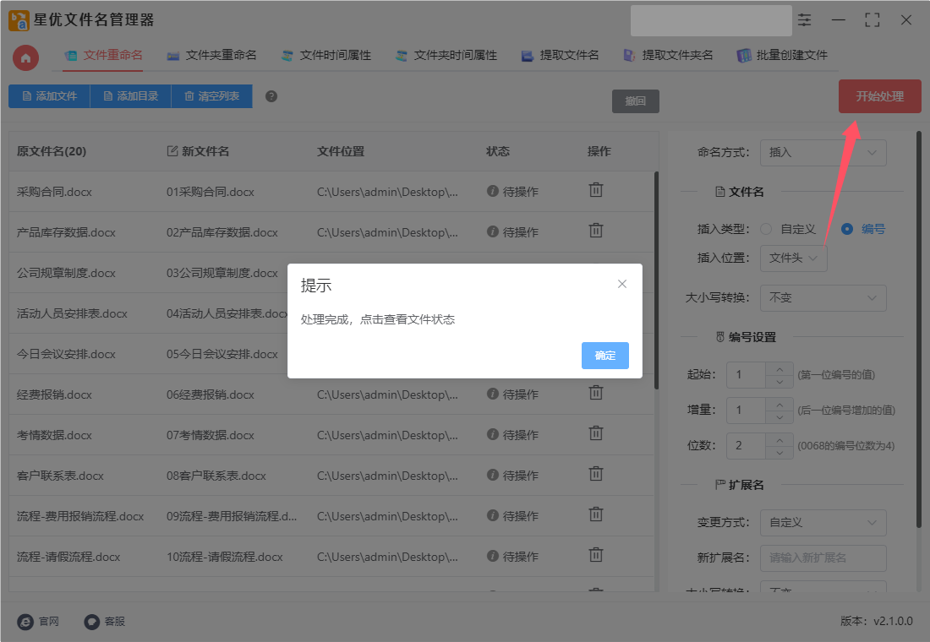Click the 确定 button in the dialog
Viewport: 930px width, 642px height.
point(605,356)
